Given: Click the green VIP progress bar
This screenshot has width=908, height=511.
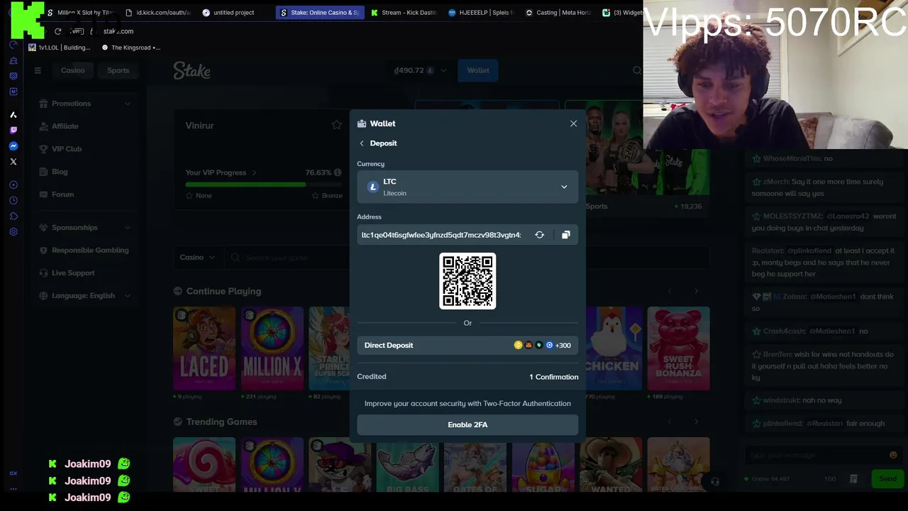Looking at the screenshot, I should [245, 185].
